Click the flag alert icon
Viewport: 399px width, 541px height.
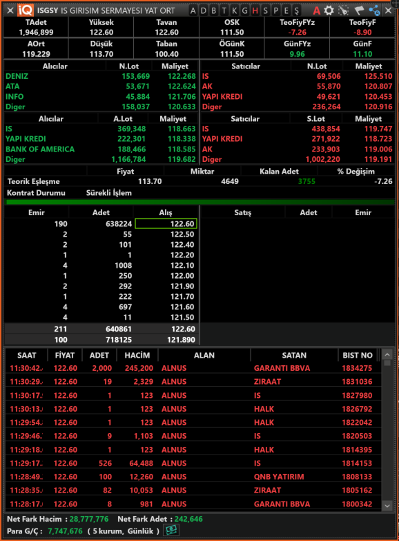359,10
